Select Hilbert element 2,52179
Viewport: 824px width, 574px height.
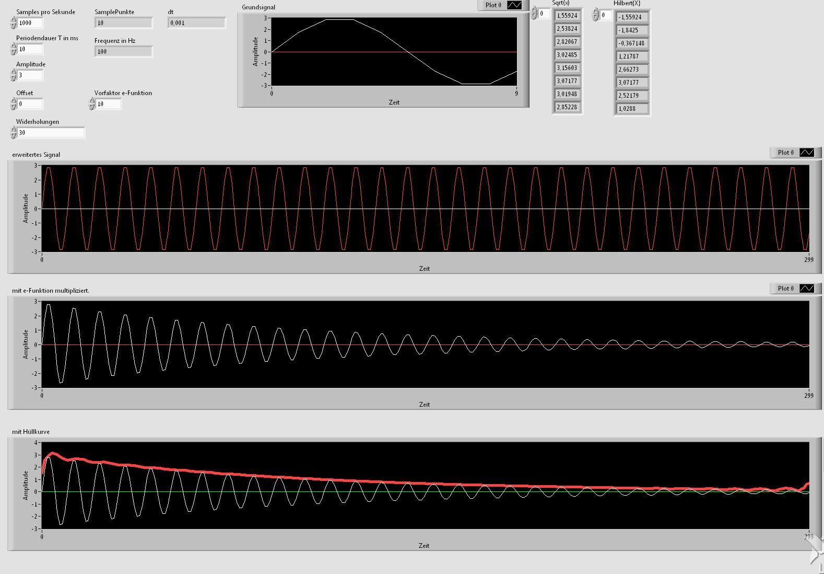(x=632, y=96)
